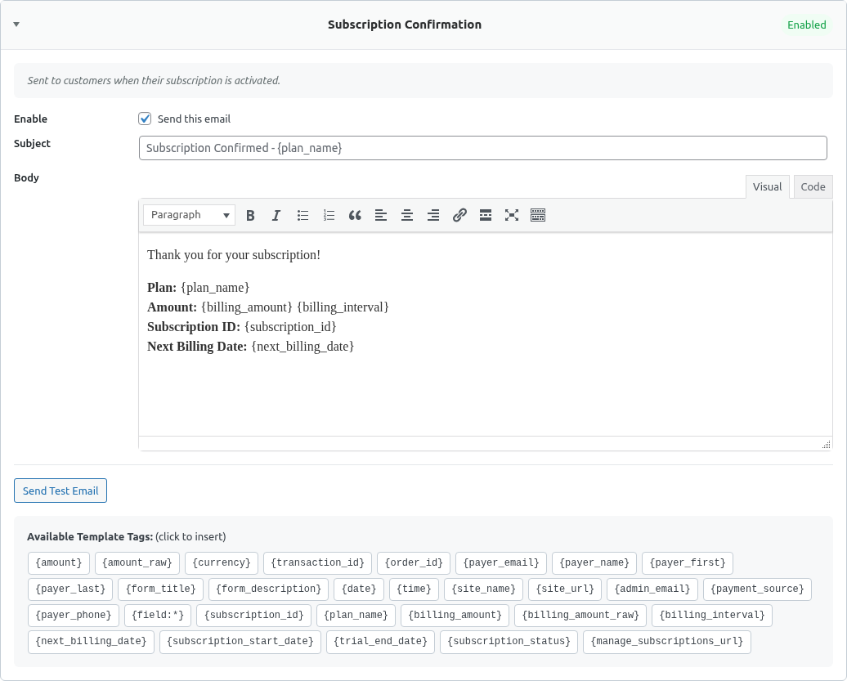Insert a numbered list
The image size is (847, 681).
tap(329, 215)
